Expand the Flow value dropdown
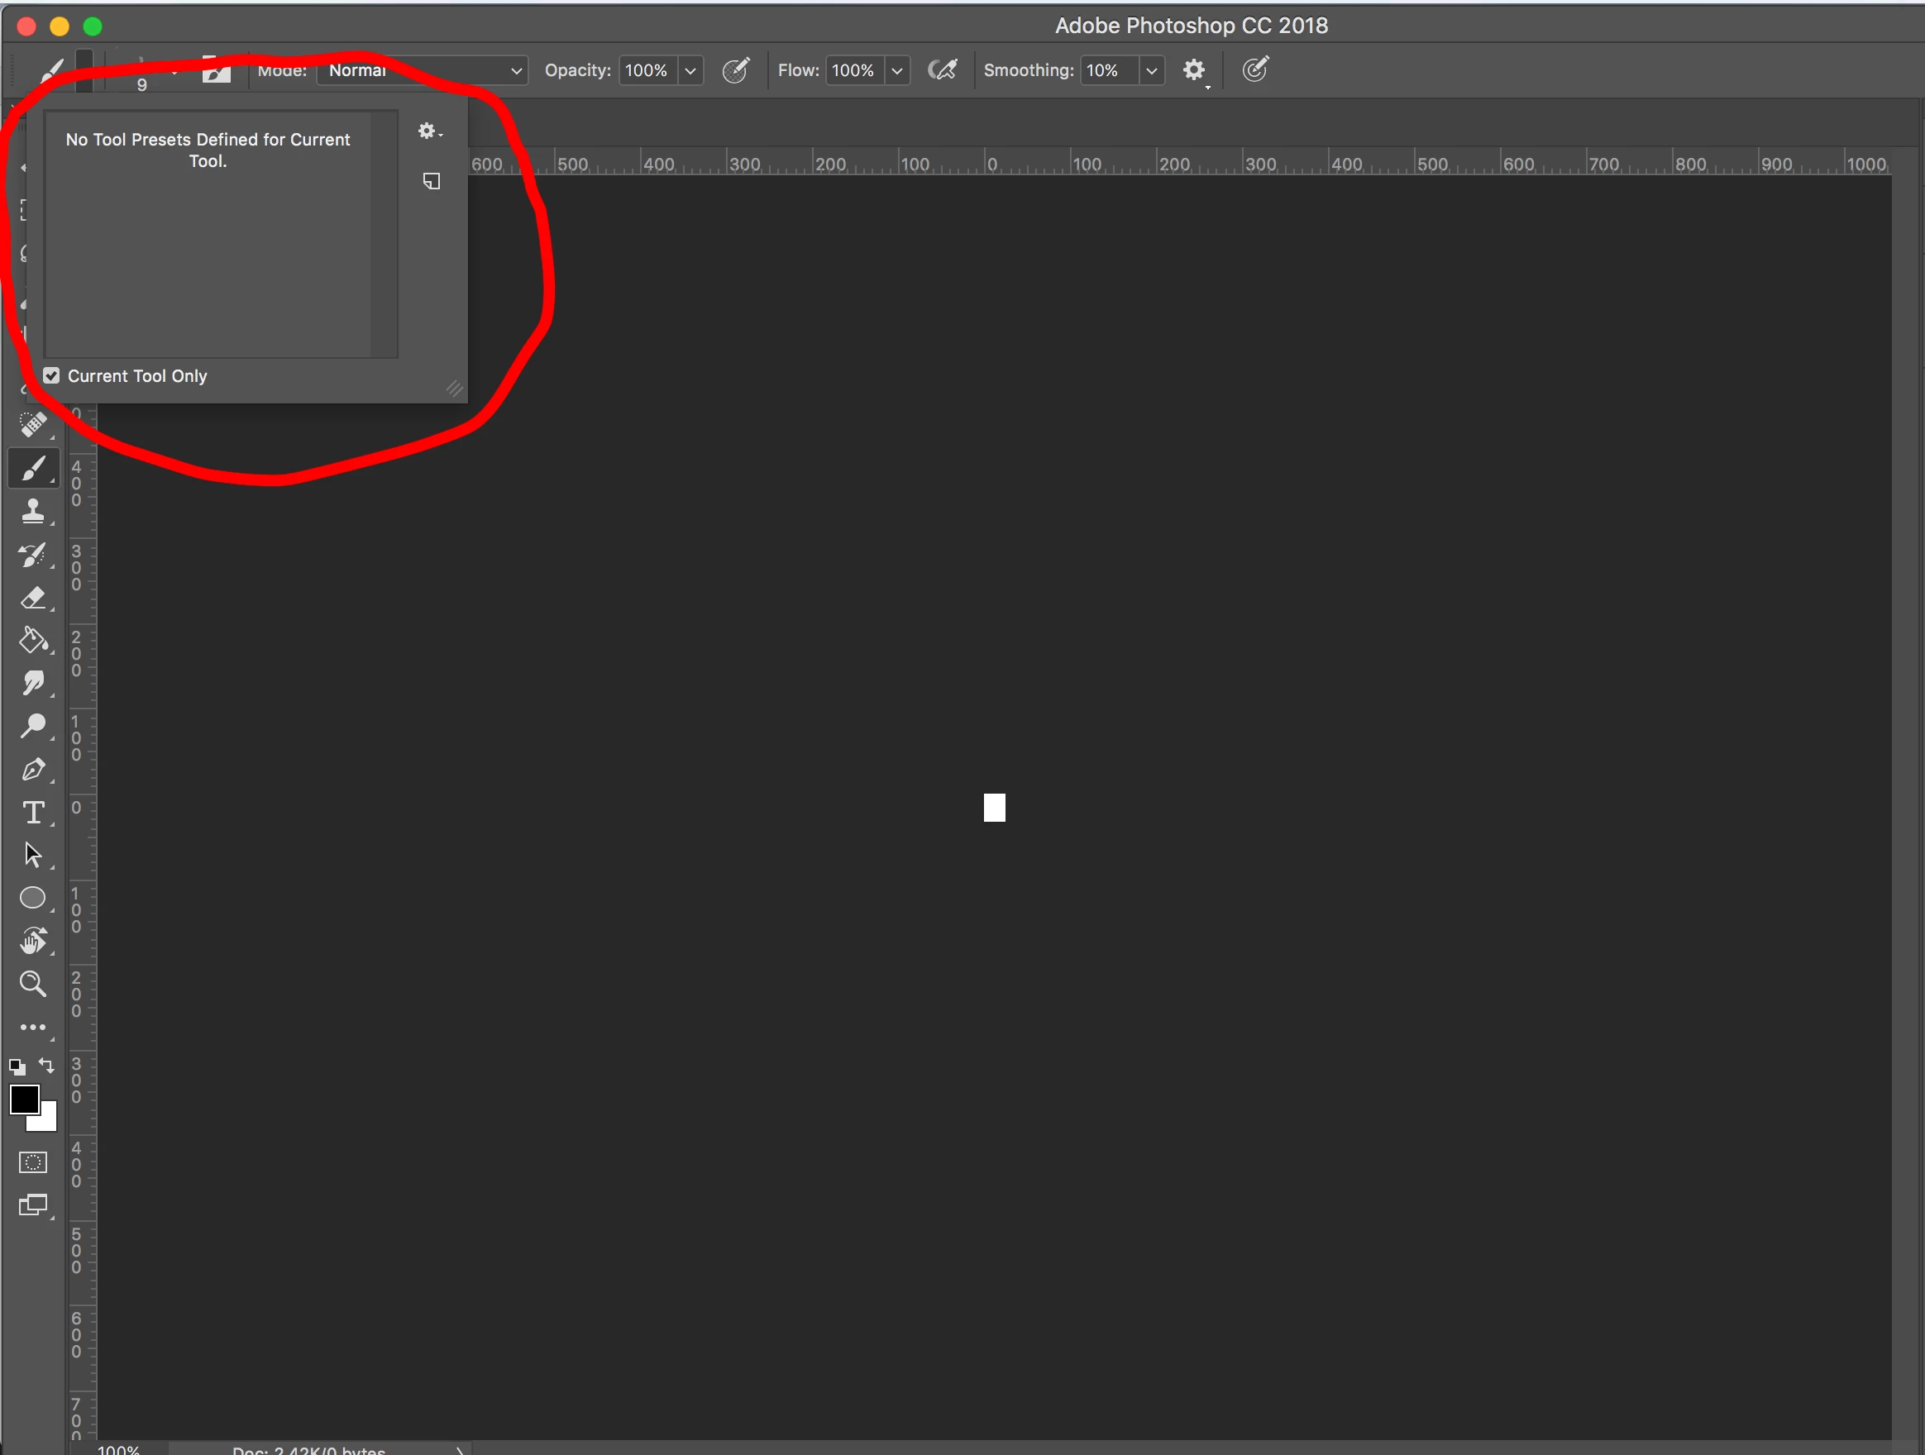The image size is (1925, 1455). [896, 70]
